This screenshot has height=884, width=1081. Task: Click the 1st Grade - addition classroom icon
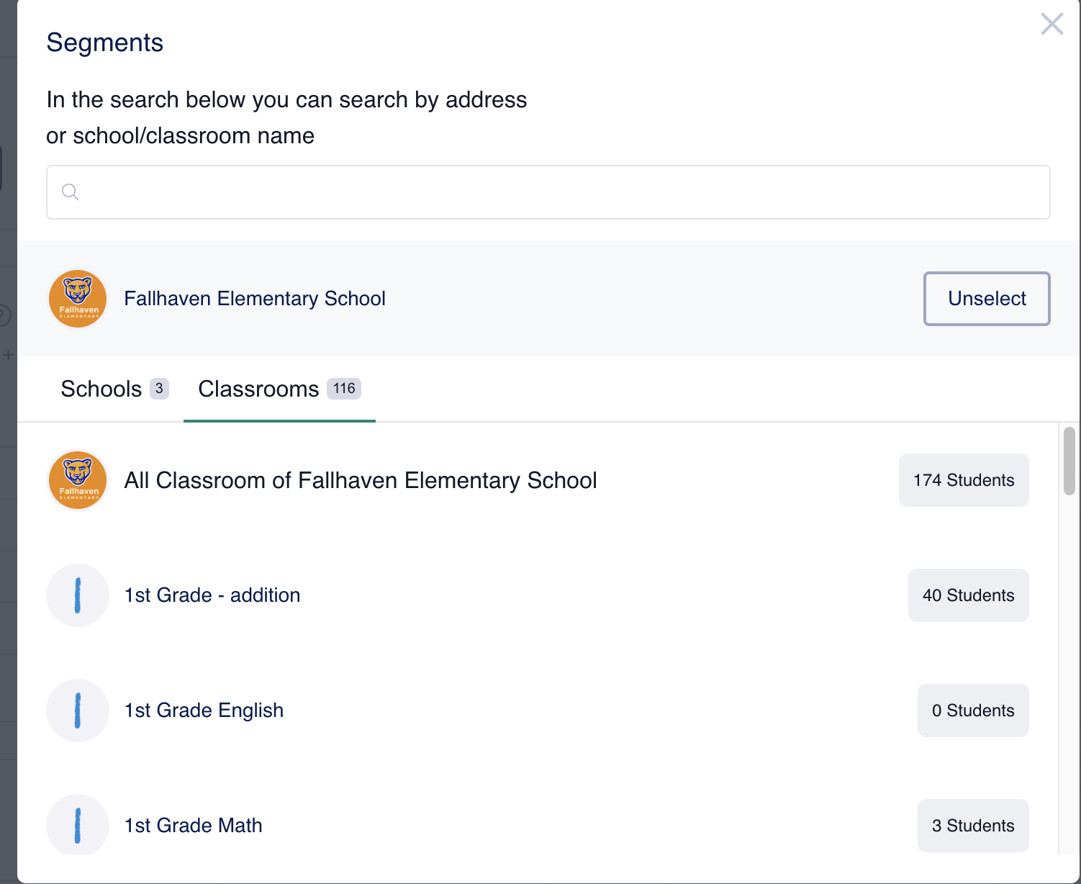click(x=78, y=595)
